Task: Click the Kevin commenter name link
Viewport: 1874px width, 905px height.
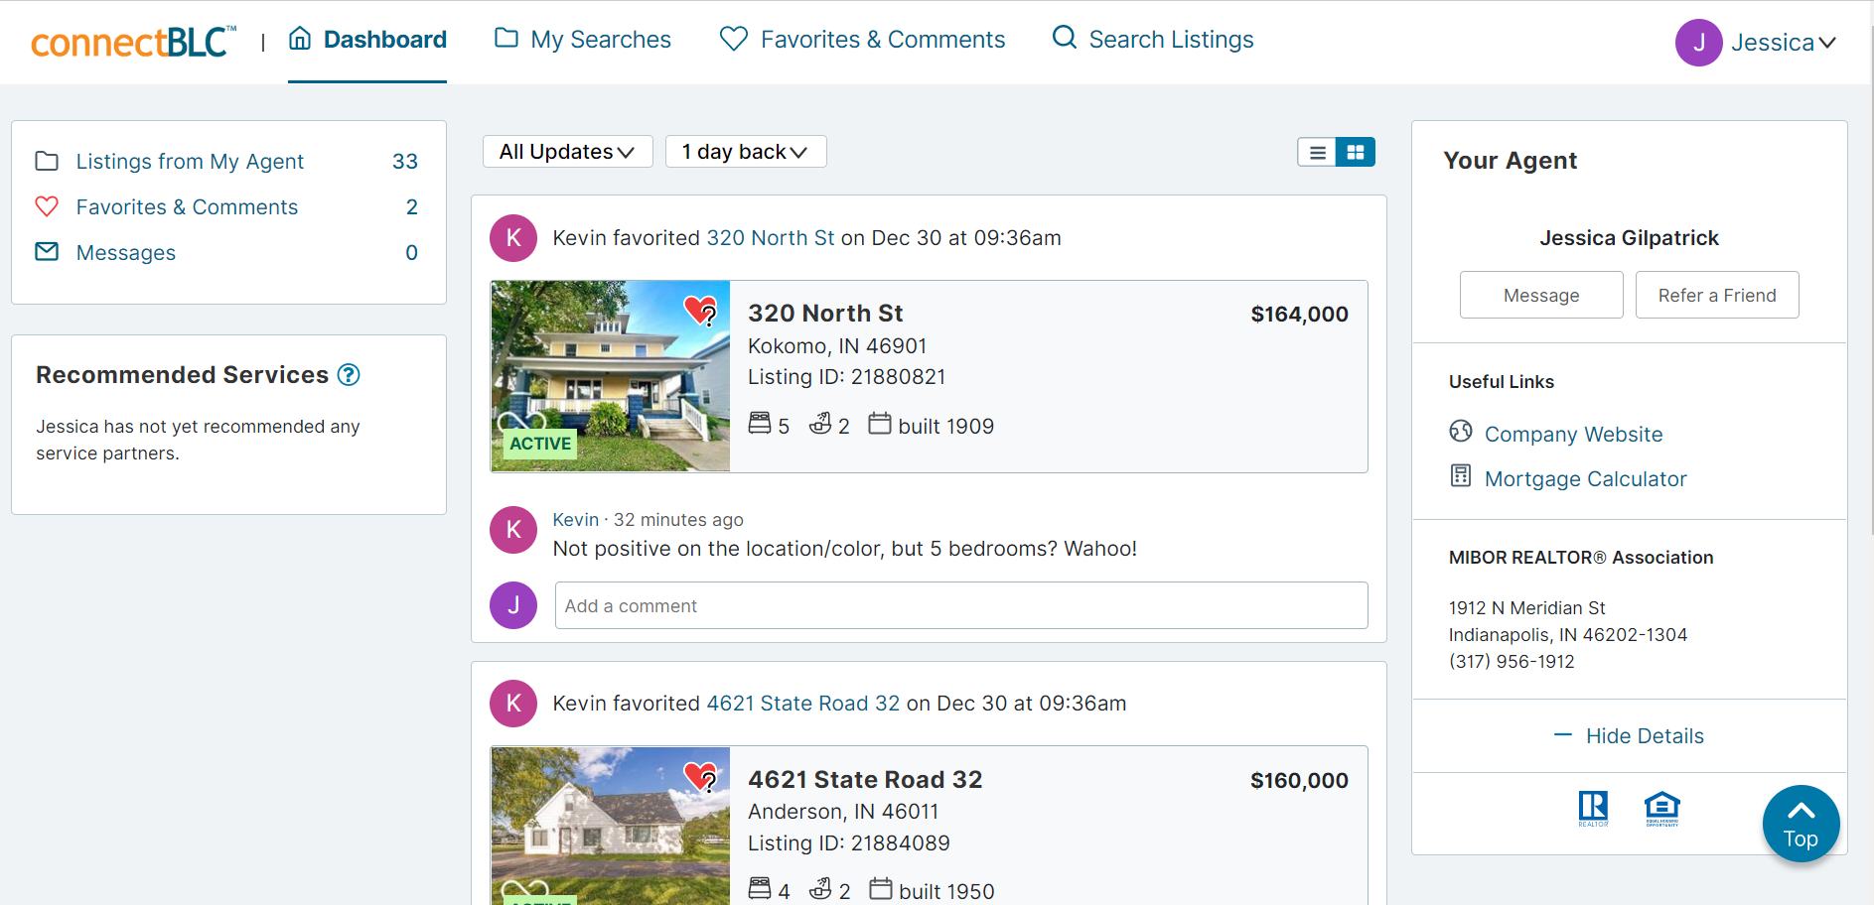Action: pos(576,520)
